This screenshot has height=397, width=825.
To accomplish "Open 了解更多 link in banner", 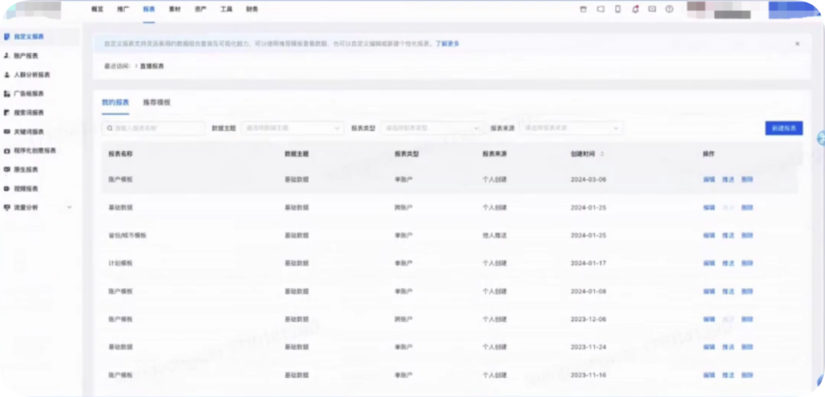I will (x=447, y=44).
